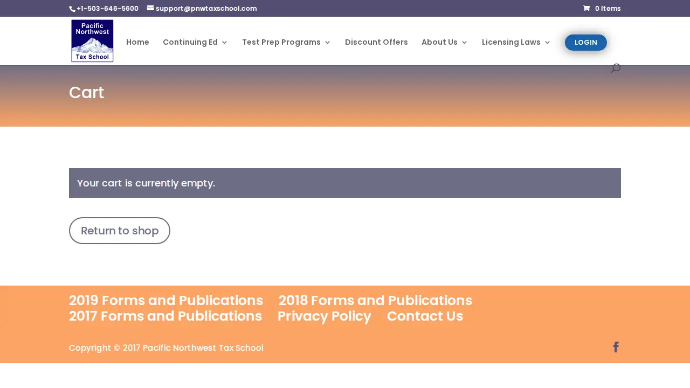Select the Licensing Laws menu label
690x388 pixels.
coord(511,42)
